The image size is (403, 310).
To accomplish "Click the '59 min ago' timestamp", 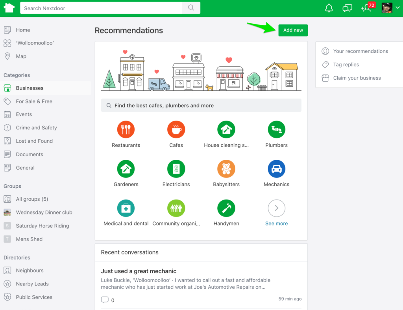I will [x=290, y=299].
